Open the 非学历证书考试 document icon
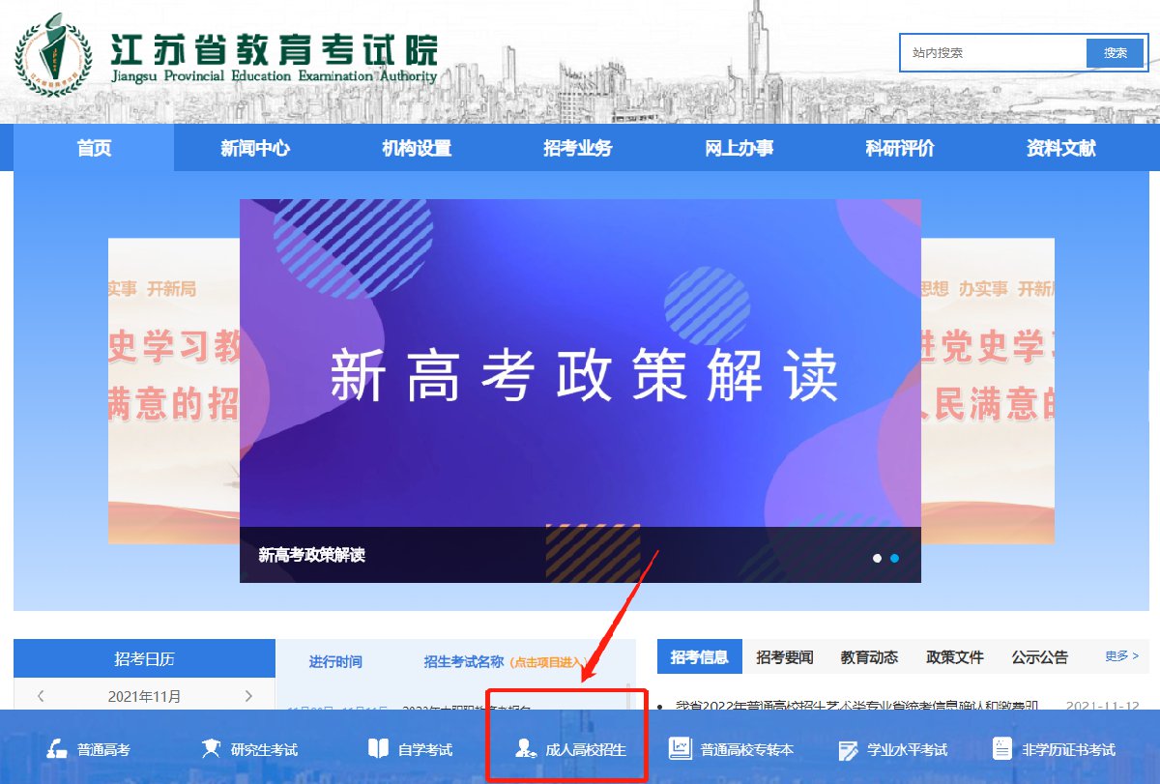Screen dimensions: 1160x784 pyautogui.click(x=1002, y=749)
